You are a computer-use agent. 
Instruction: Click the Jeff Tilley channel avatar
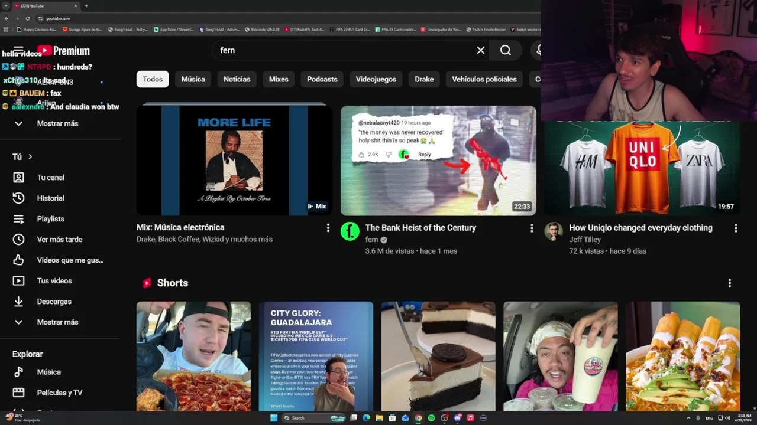[x=554, y=231]
